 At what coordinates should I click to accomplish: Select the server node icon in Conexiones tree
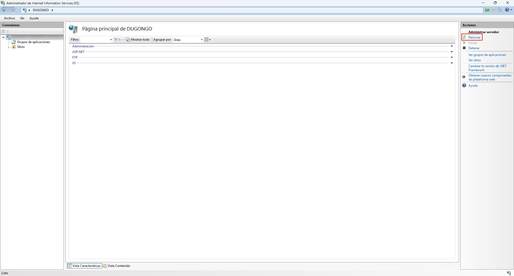coord(8,37)
